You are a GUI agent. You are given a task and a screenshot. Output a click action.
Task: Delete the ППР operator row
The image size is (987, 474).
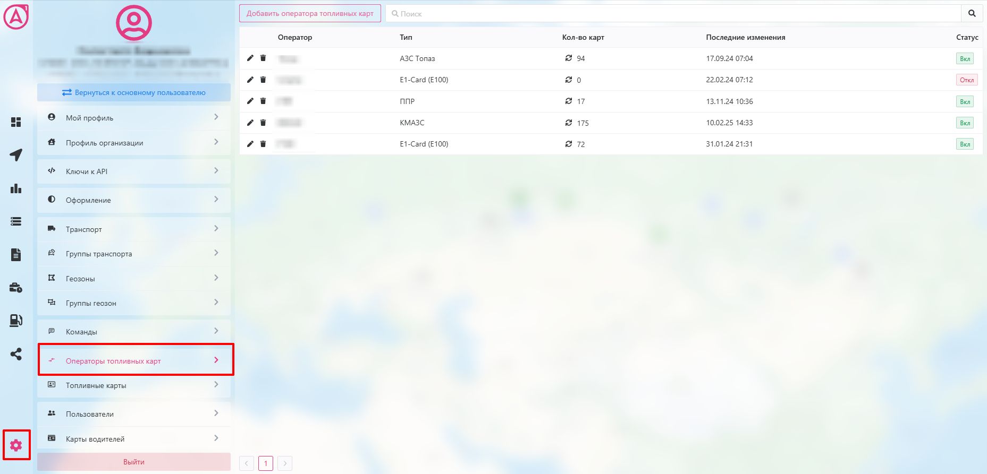click(263, 101)
